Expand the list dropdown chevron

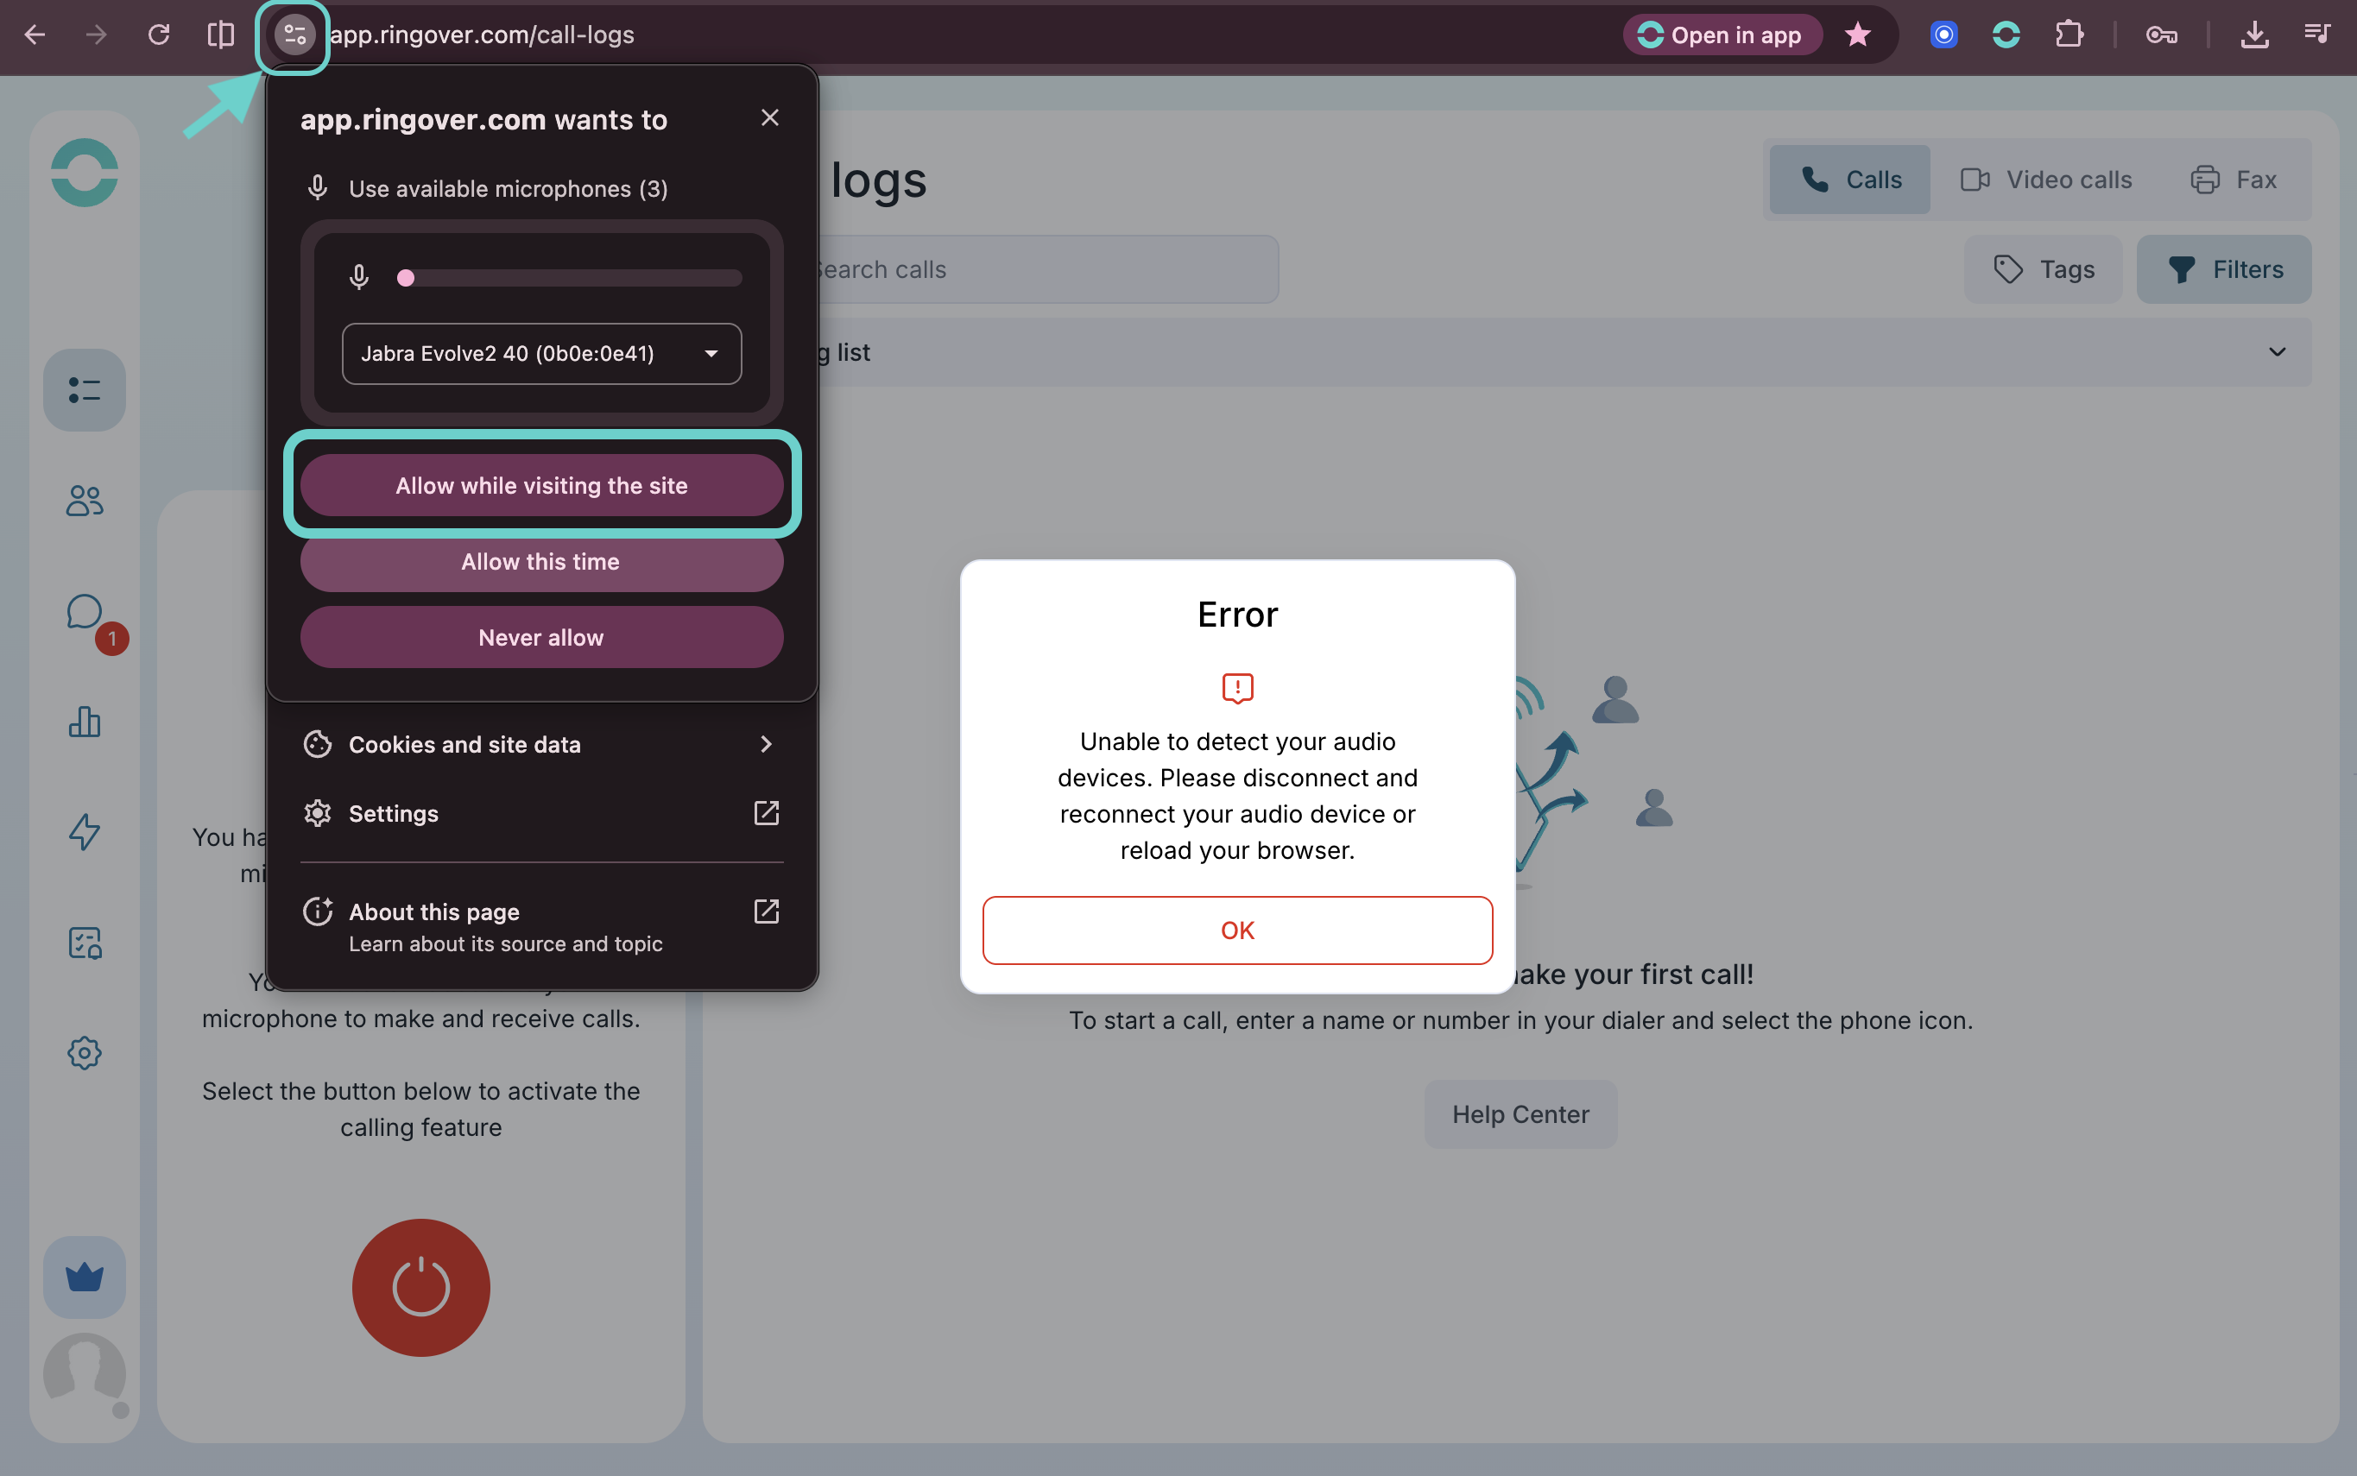coord(2277,352)
